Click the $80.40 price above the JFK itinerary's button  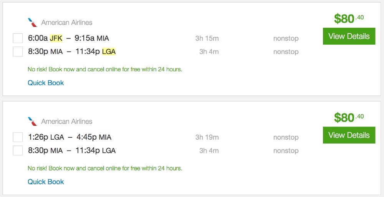(349, 18)
